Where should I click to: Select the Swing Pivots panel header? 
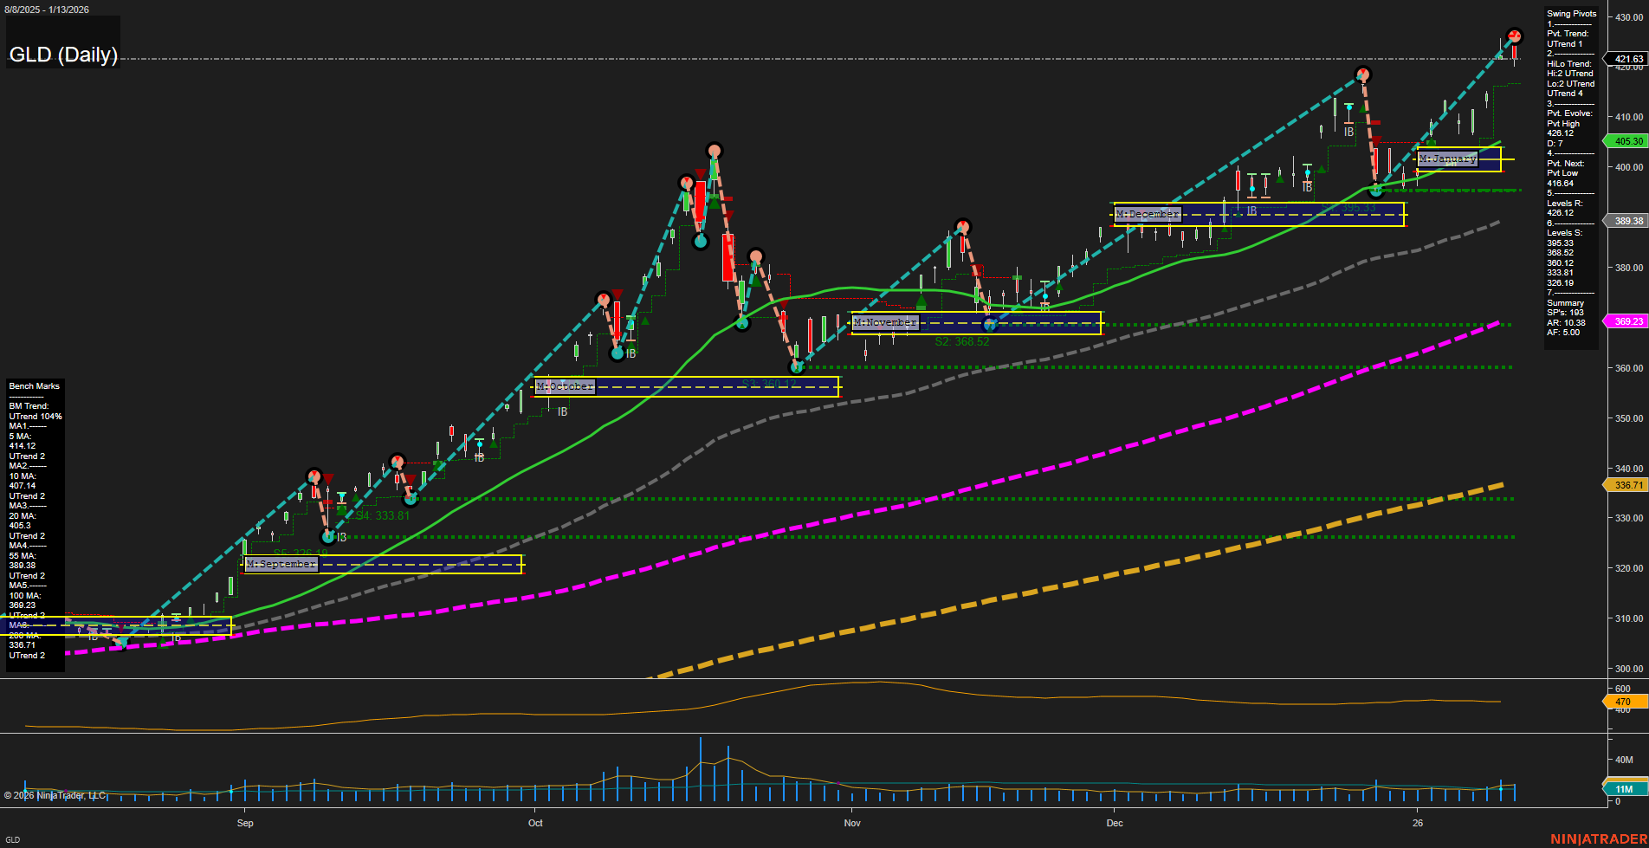[1570, 13]
